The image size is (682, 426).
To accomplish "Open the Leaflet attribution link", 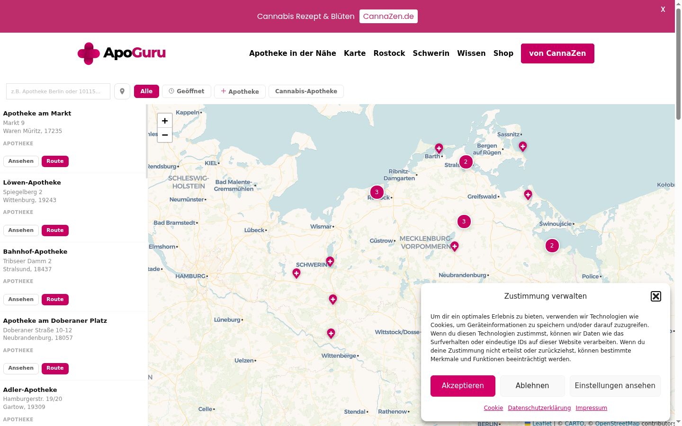I will [x=542, y=423].
